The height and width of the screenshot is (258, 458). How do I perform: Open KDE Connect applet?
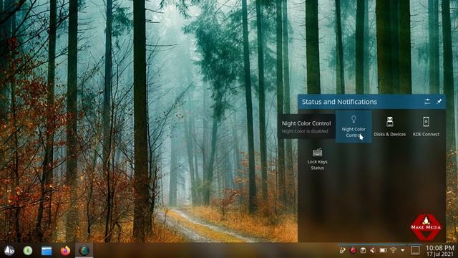pyautogui.click(x=426, y=126)
